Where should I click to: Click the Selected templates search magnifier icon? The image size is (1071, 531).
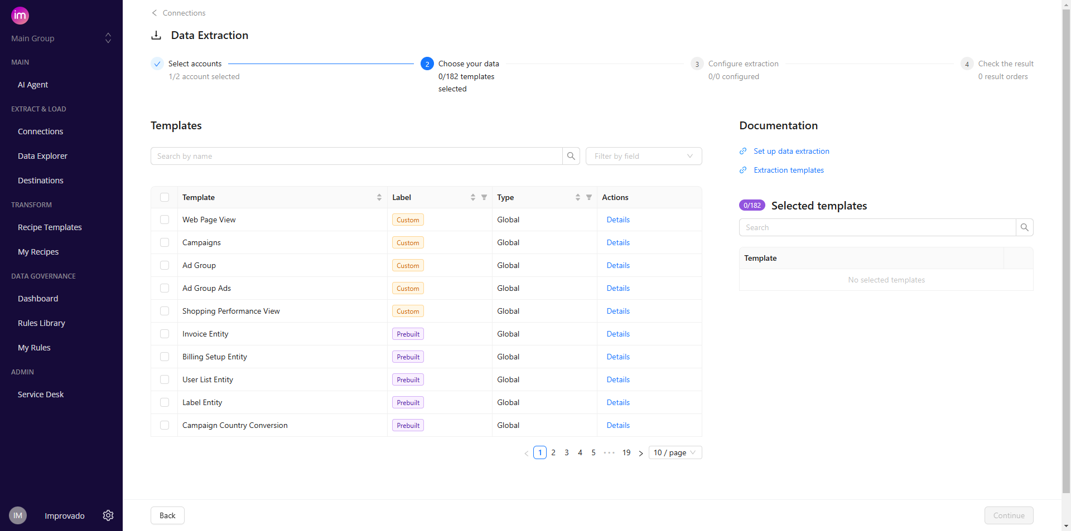[1024, 227]
